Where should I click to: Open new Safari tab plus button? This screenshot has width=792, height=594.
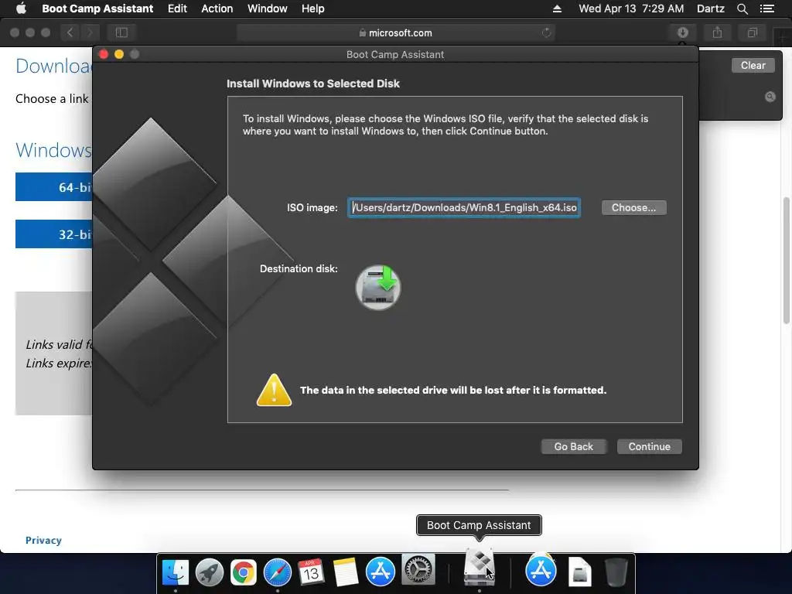coord(783,39)
